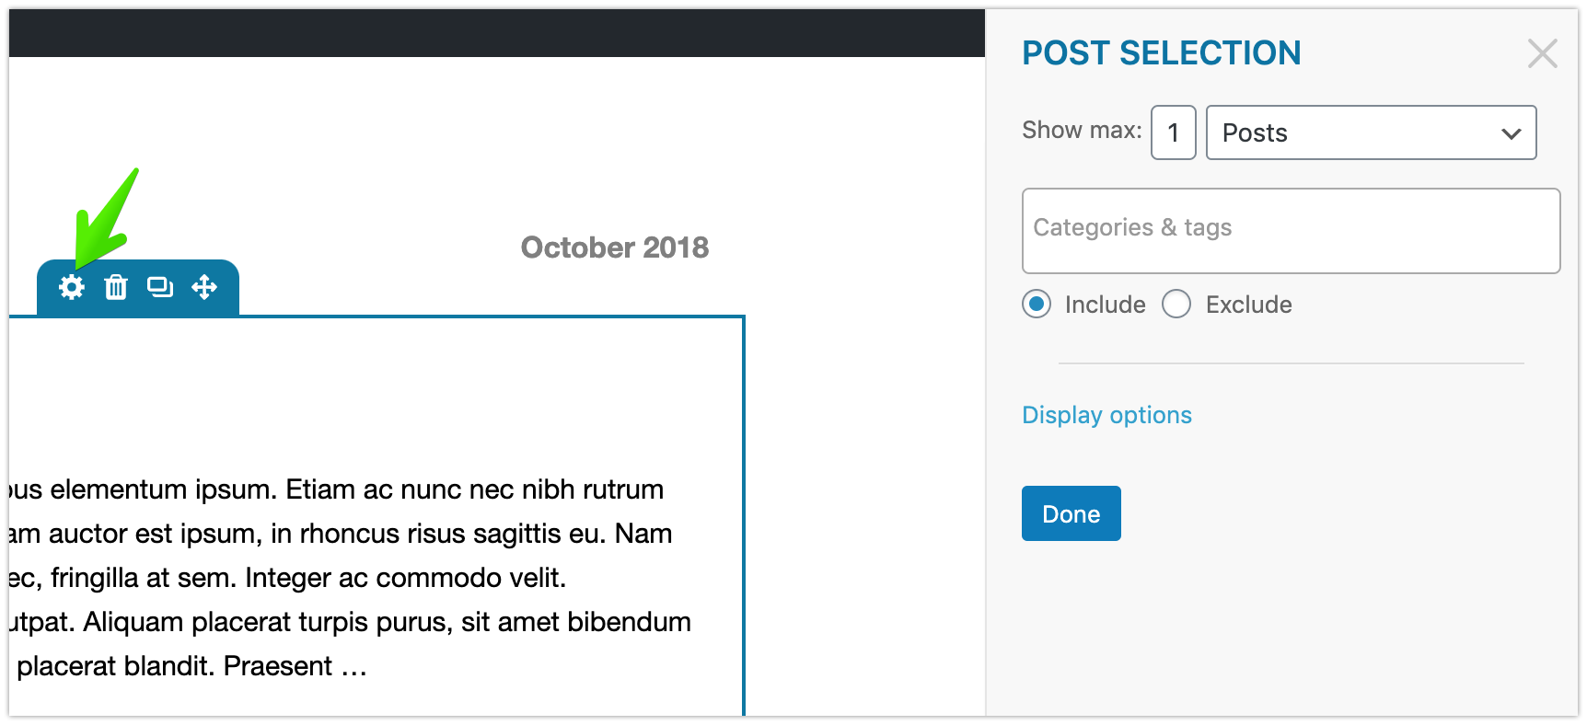The width and height of the screenshot is (1587, 725).
Task: Click the chevron arrow of Posts select
Action: point(1511,133)
